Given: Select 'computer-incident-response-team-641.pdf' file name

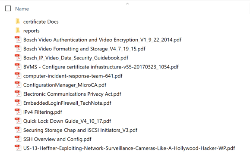Looking at the screenshot, I should 73,76.
